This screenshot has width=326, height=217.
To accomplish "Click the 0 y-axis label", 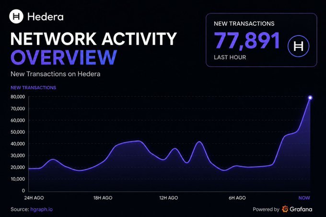I will pyautogui.click(x=23, y=191).
